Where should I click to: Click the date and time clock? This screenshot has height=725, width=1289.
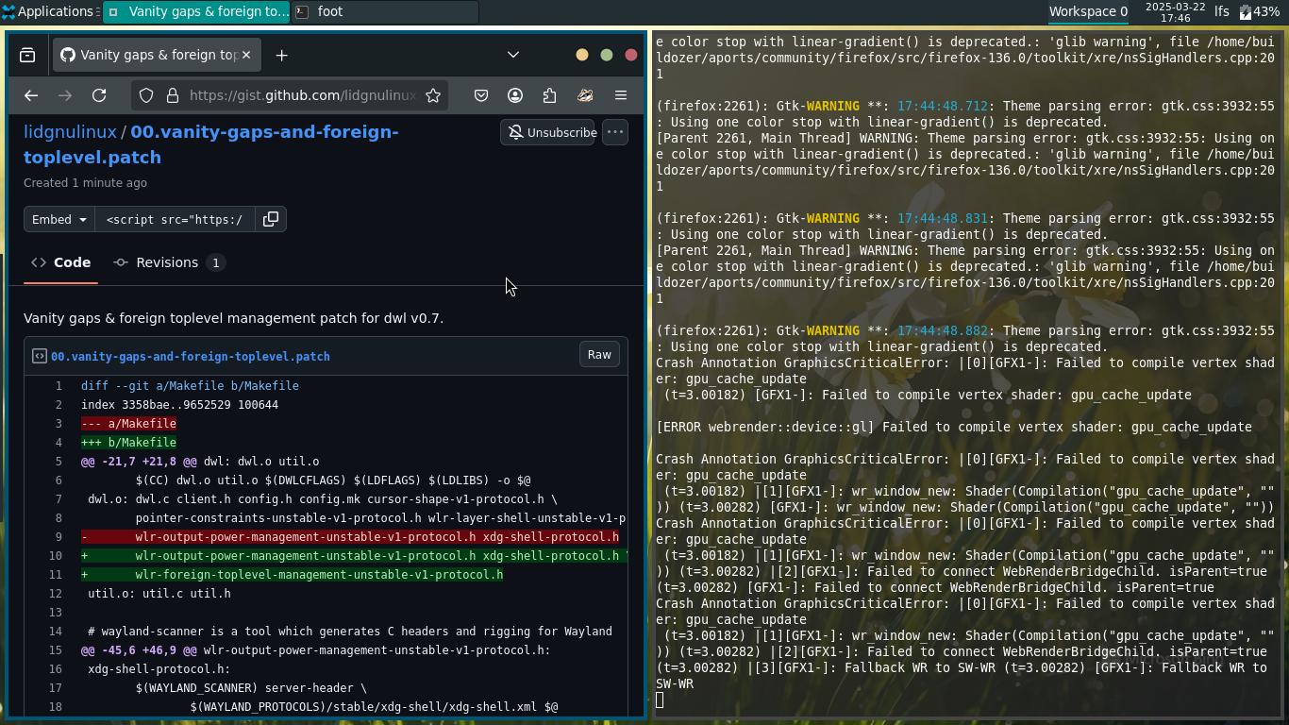point(1175,11)
